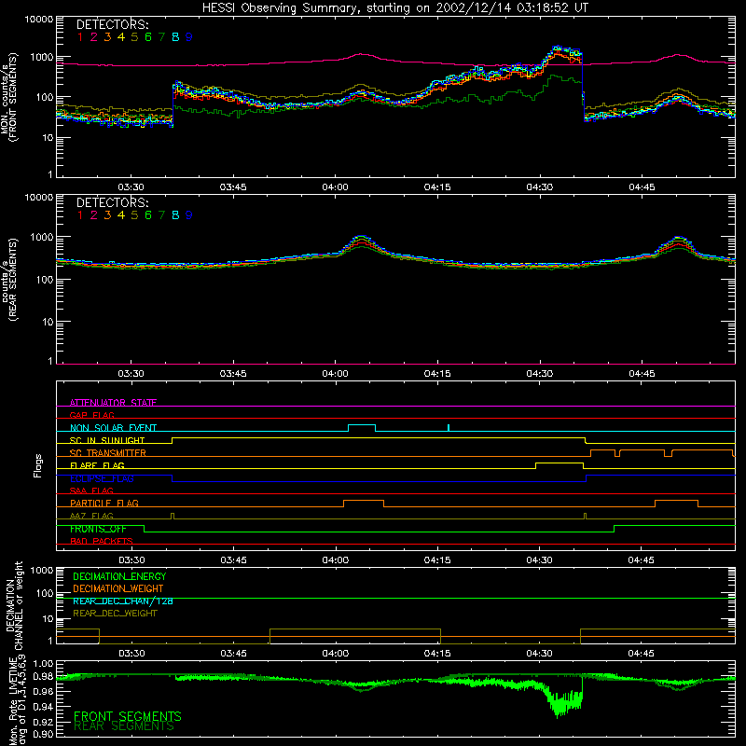
Task: Click the FRONT SEGMENTS livetime legend label
Action: pyautogui.click(x=128, y=716)
